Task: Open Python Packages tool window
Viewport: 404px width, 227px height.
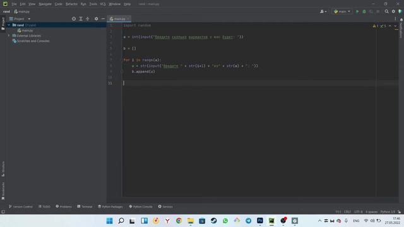Action: click(x=110, y=207)
